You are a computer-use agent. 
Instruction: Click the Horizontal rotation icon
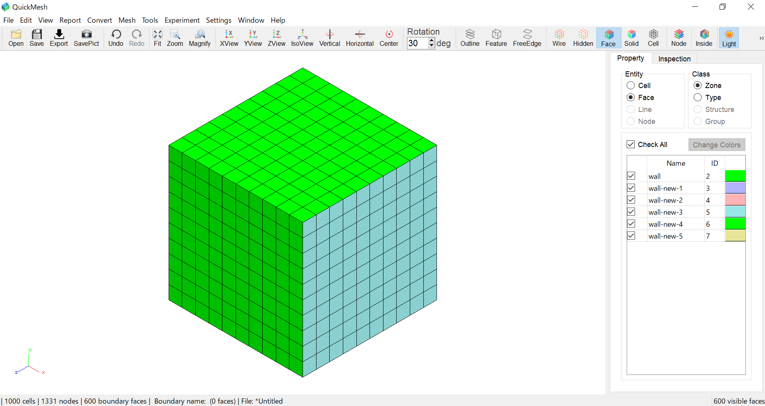tap(360, 38)
